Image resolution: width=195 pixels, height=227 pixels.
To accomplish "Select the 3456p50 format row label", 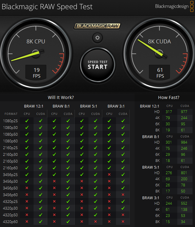I will click(x=10, y=188).
